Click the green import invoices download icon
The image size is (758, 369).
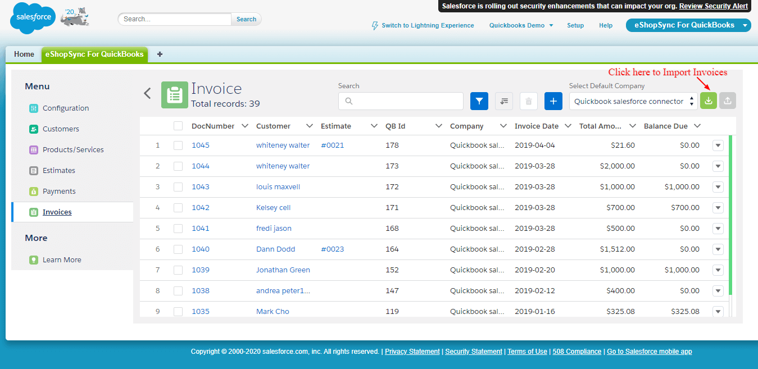[708, 101]
